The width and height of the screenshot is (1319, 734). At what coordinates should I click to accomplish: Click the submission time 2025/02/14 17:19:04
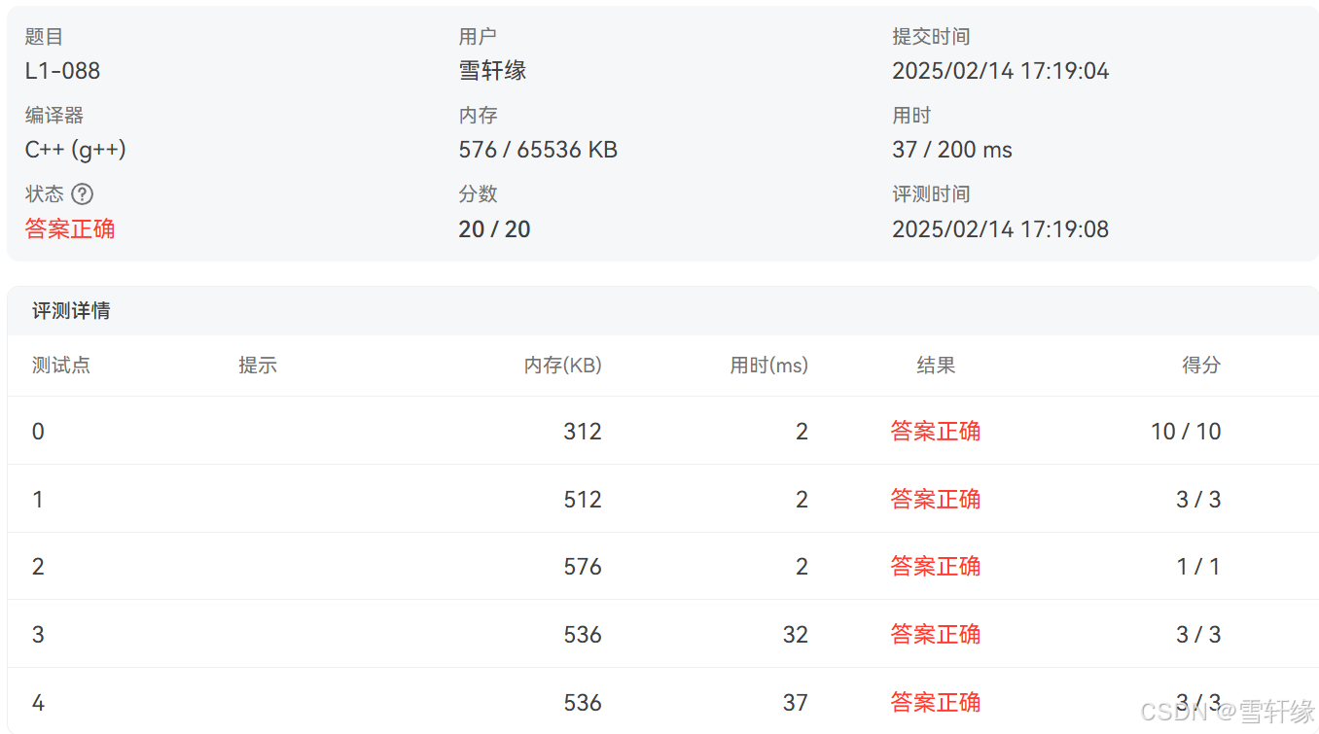[x=1001, y=70]
